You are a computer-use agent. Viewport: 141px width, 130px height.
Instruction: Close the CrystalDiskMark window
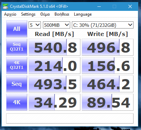coord(130,6)
